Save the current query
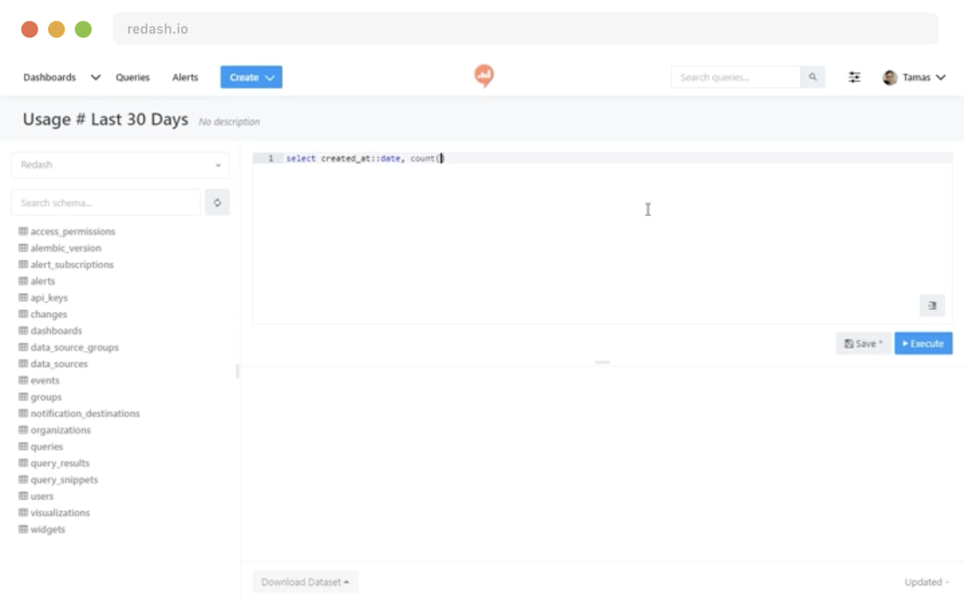The width and height of the screenshot is (964, 609). tap(863, 343)
